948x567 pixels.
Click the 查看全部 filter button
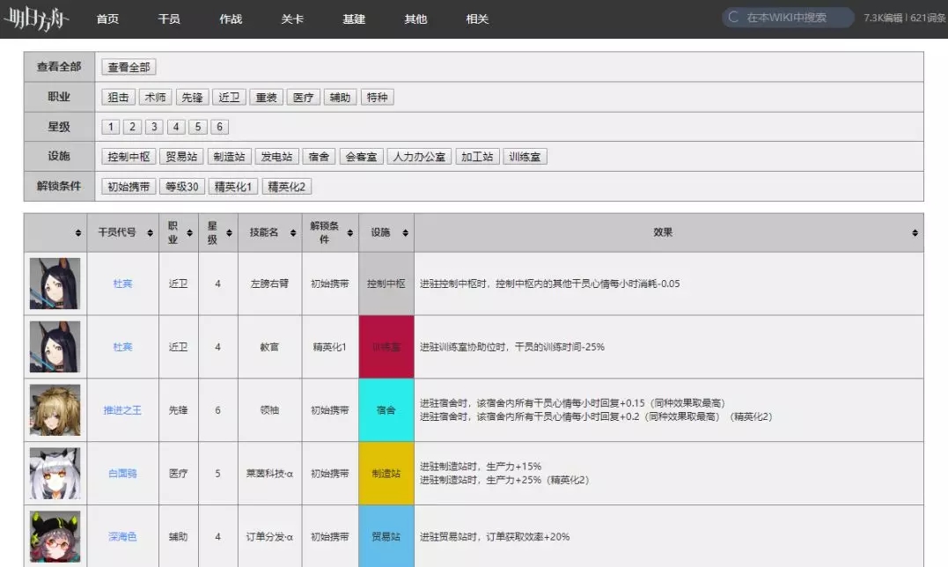(129, 67)
